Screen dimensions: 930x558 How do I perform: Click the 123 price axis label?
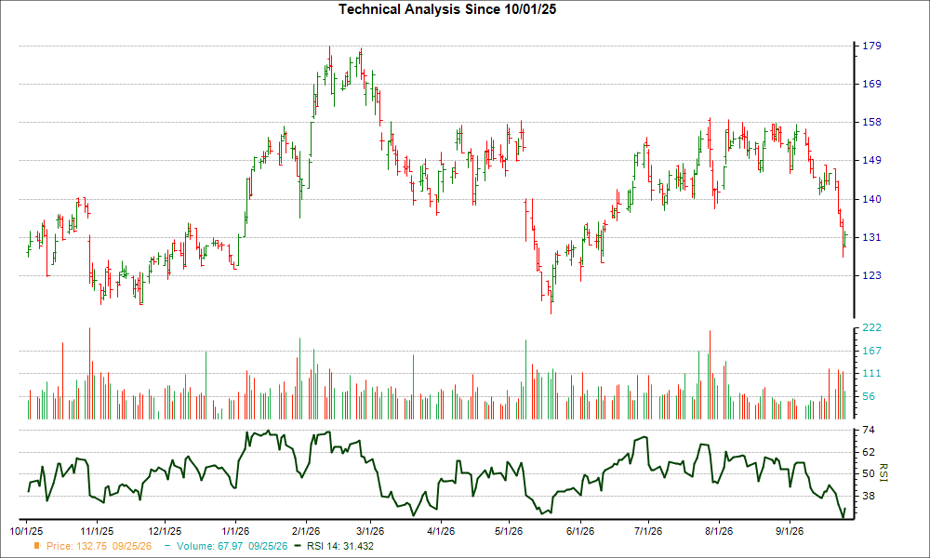pos(871,275)
